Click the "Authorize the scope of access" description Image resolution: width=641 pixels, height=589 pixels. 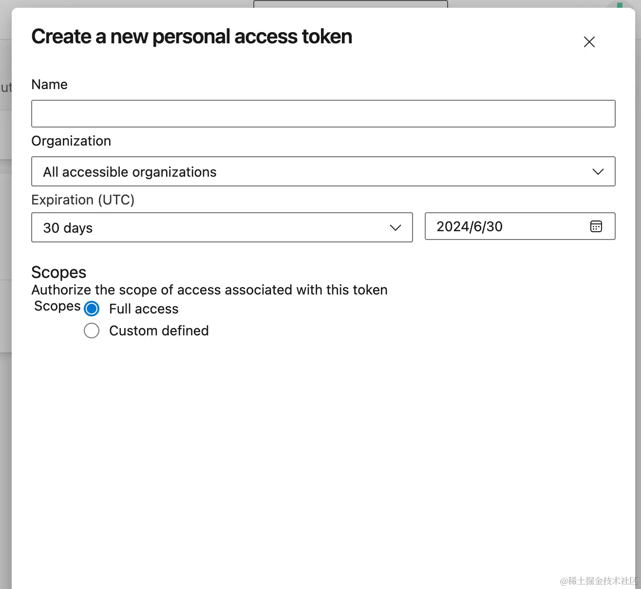point(209,290)
